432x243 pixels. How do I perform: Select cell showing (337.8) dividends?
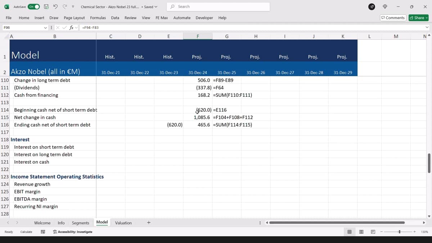pyautogui.click(x=198, y=87)
